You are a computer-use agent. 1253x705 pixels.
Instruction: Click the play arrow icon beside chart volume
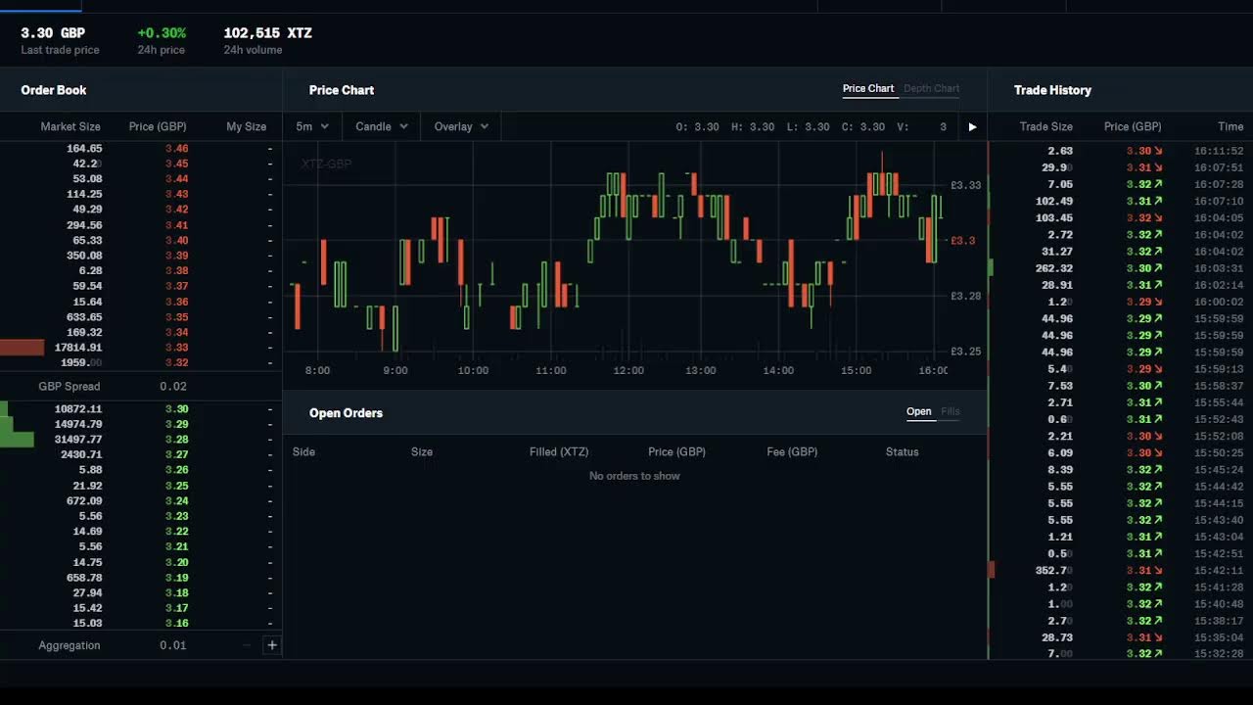tap(972, 126)
